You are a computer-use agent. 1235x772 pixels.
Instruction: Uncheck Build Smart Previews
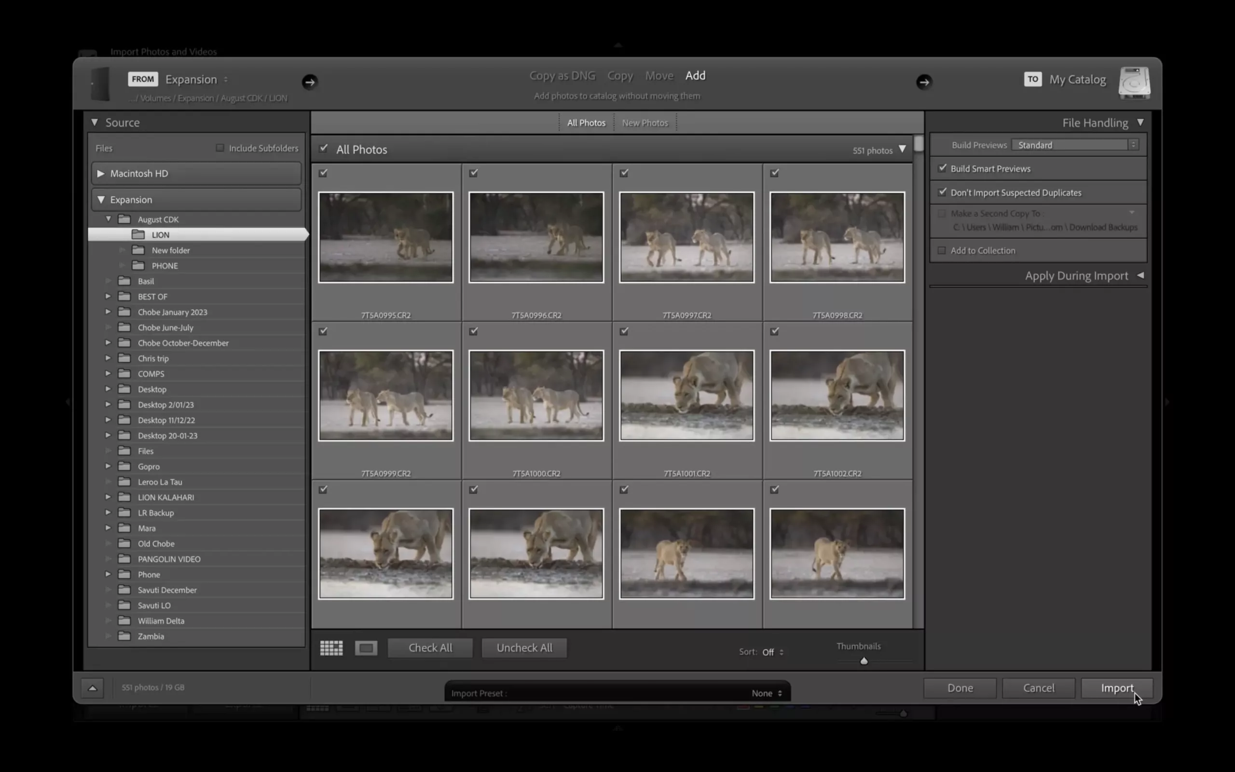click(x=942, y=168)
